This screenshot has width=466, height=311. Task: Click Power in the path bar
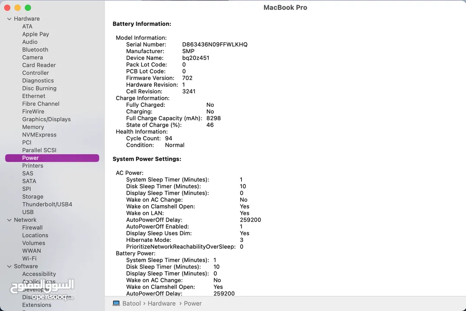point(193,303)
